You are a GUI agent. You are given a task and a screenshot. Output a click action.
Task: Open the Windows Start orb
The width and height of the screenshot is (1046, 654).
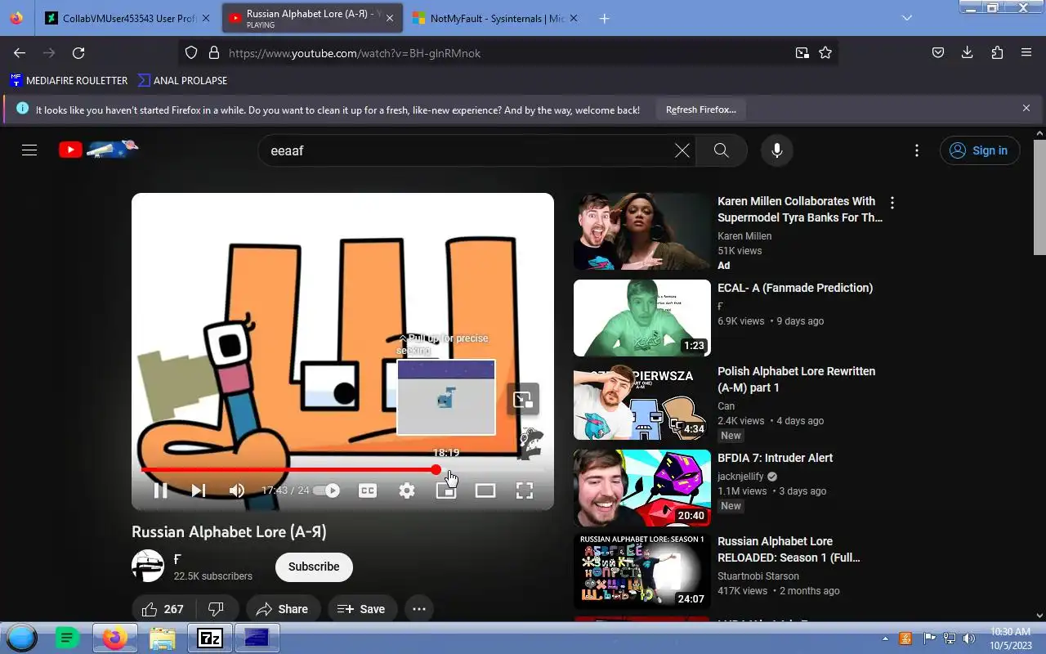click(x=21, y=638)
